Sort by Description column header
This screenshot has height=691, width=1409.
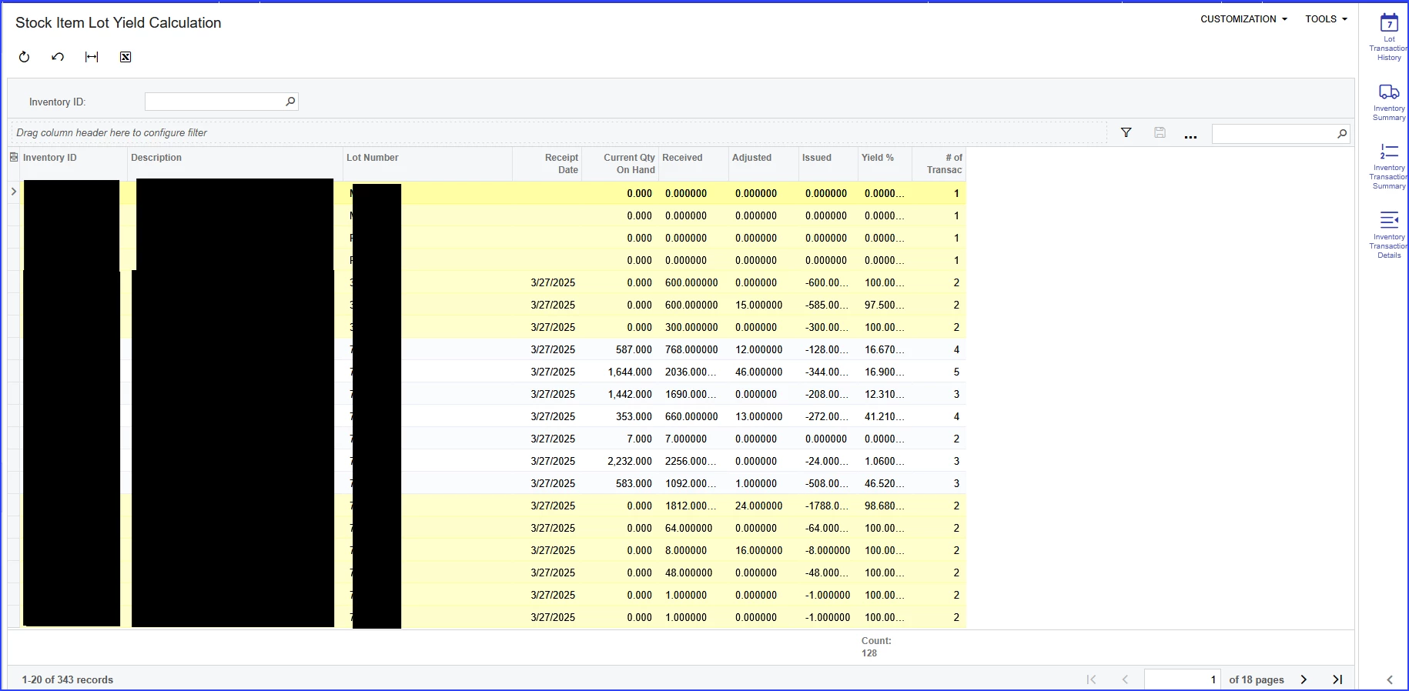click(235, 164)
